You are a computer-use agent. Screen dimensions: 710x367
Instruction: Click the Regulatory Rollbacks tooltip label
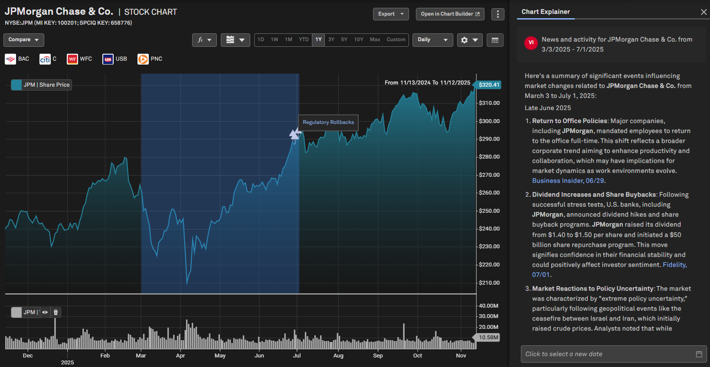pos(328,122)
